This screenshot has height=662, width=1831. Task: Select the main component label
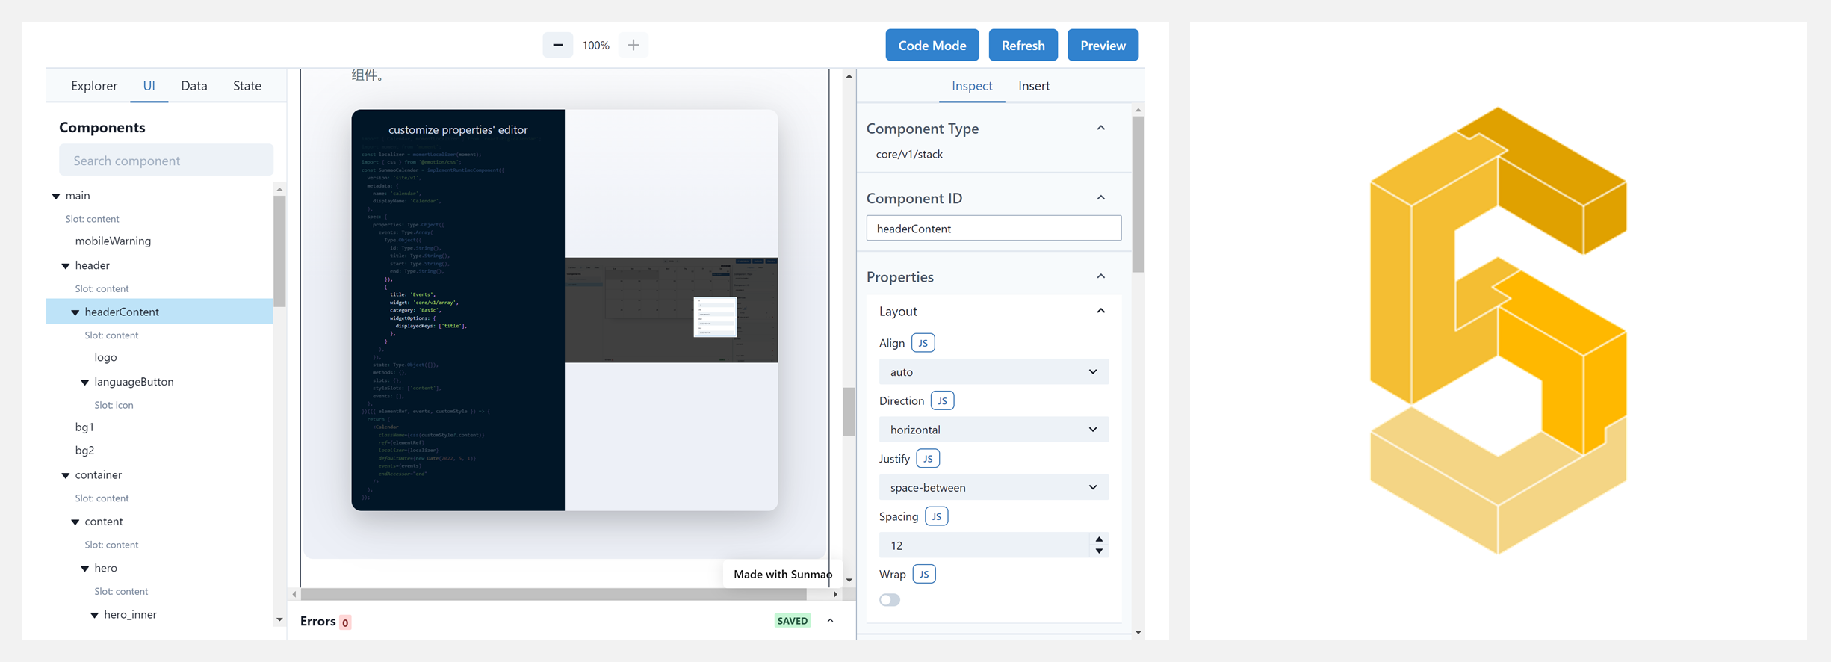pyautogui.click(x=78, y=196)
